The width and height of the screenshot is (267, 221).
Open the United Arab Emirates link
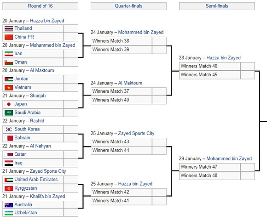tap(36, 180)
